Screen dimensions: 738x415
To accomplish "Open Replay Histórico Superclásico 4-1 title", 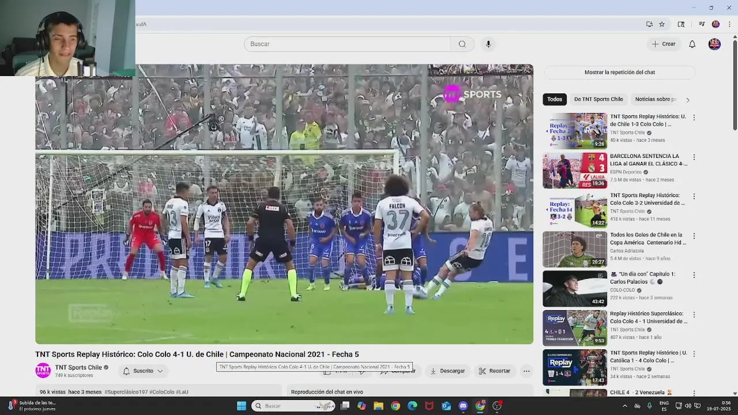I will coord(649,318).
